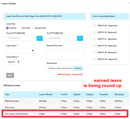130x119 pixels.
Task: Click the 2025-11-16 - Approved entry text
Action: (x=107, y=32)
